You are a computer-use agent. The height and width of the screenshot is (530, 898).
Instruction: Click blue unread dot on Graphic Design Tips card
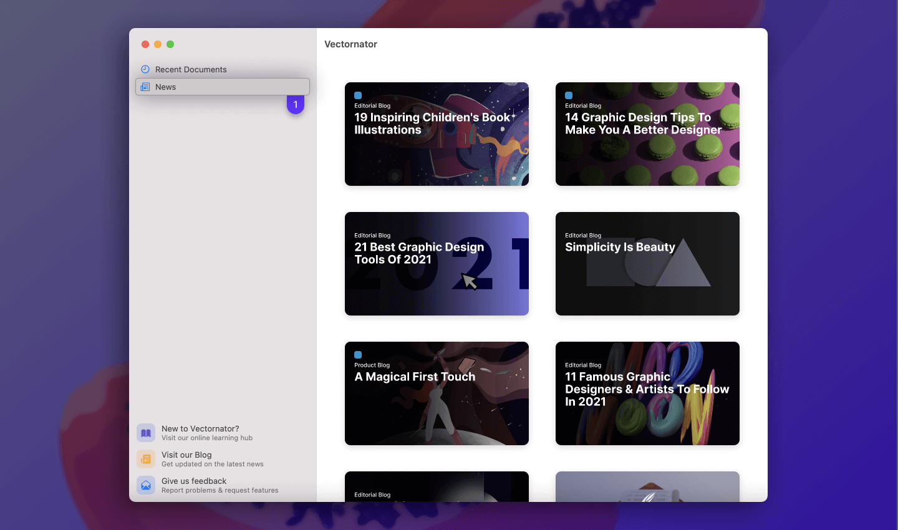pyautogui.click(x=569, y=95)
